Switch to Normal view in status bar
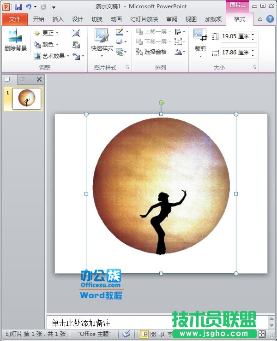The width and height of the screenshot is (277, 341). (145, 334)
